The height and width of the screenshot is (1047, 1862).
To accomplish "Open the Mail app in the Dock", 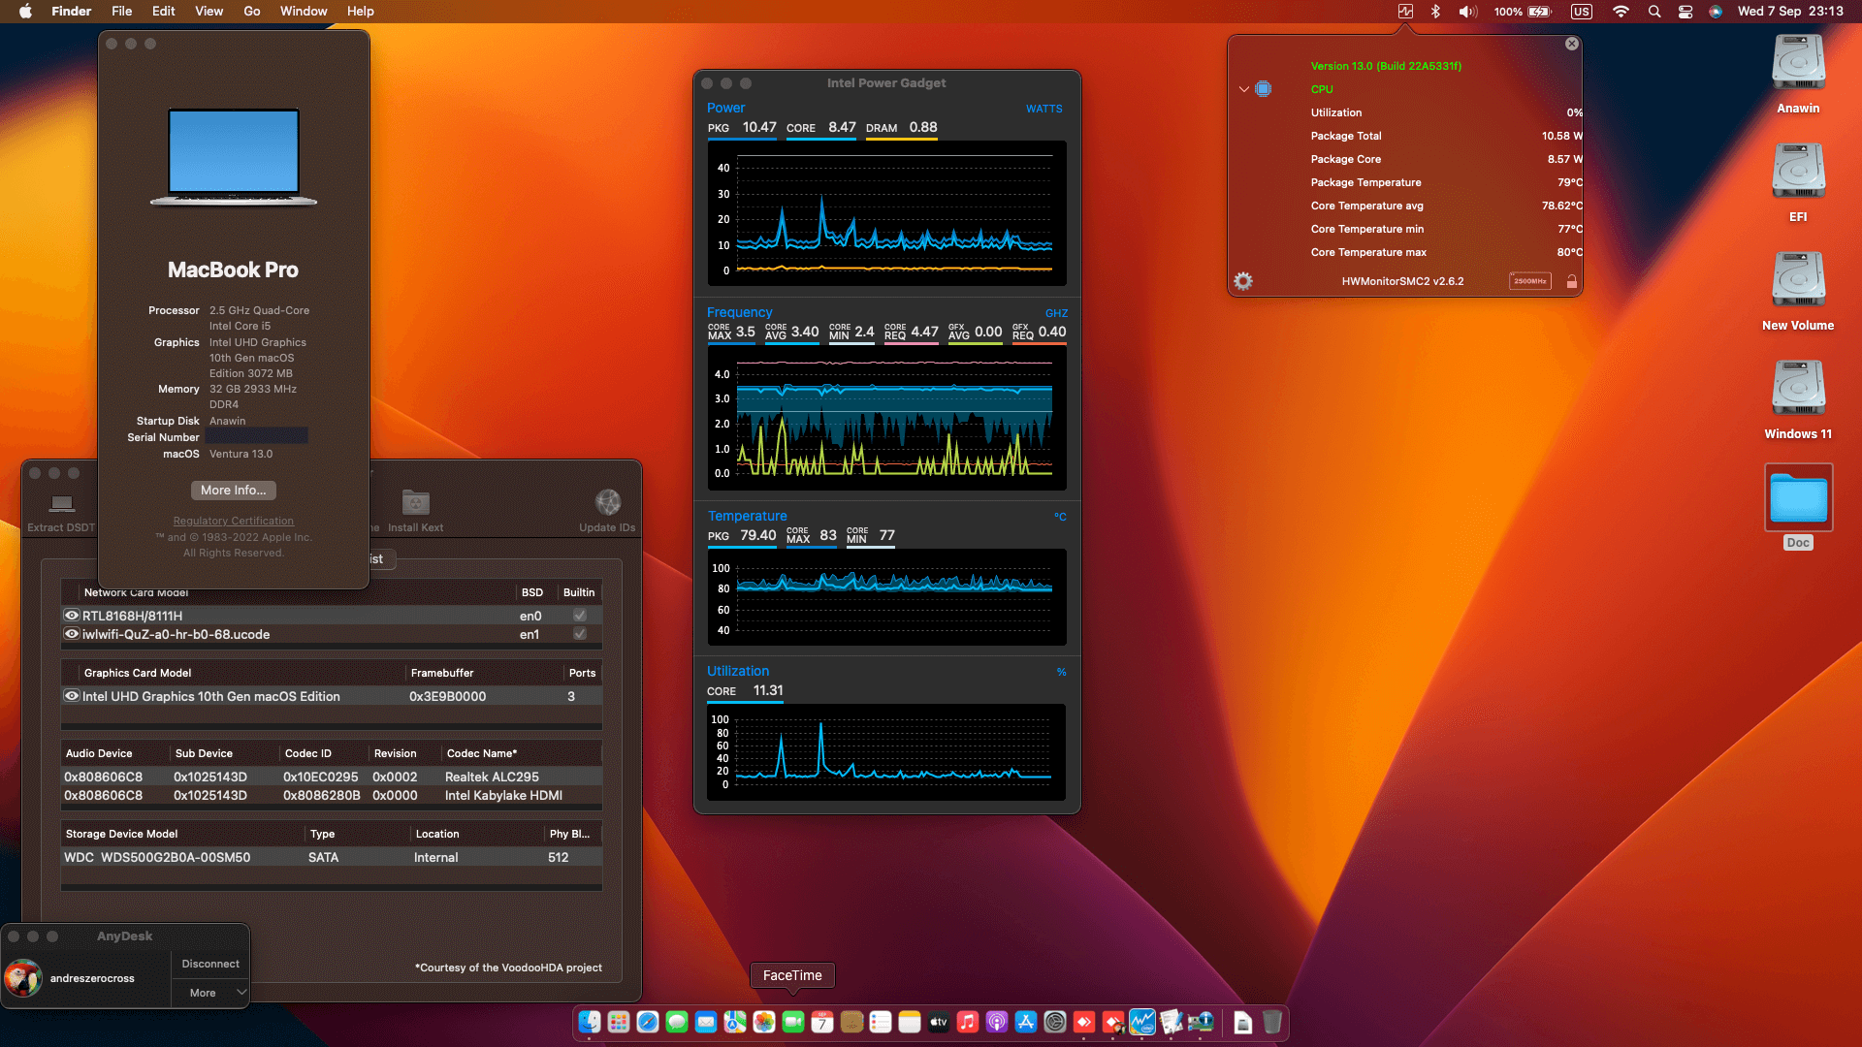I will point(706,1022).
